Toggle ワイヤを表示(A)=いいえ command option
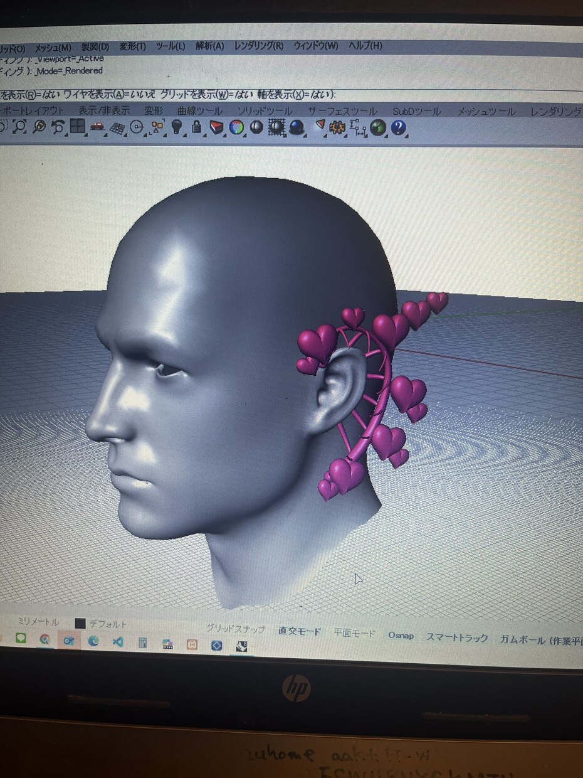Screen dimensions: 583x778 click(108, 94)
